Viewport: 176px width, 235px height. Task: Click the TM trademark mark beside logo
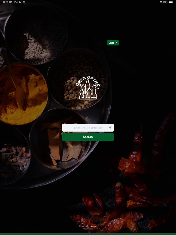98,88
